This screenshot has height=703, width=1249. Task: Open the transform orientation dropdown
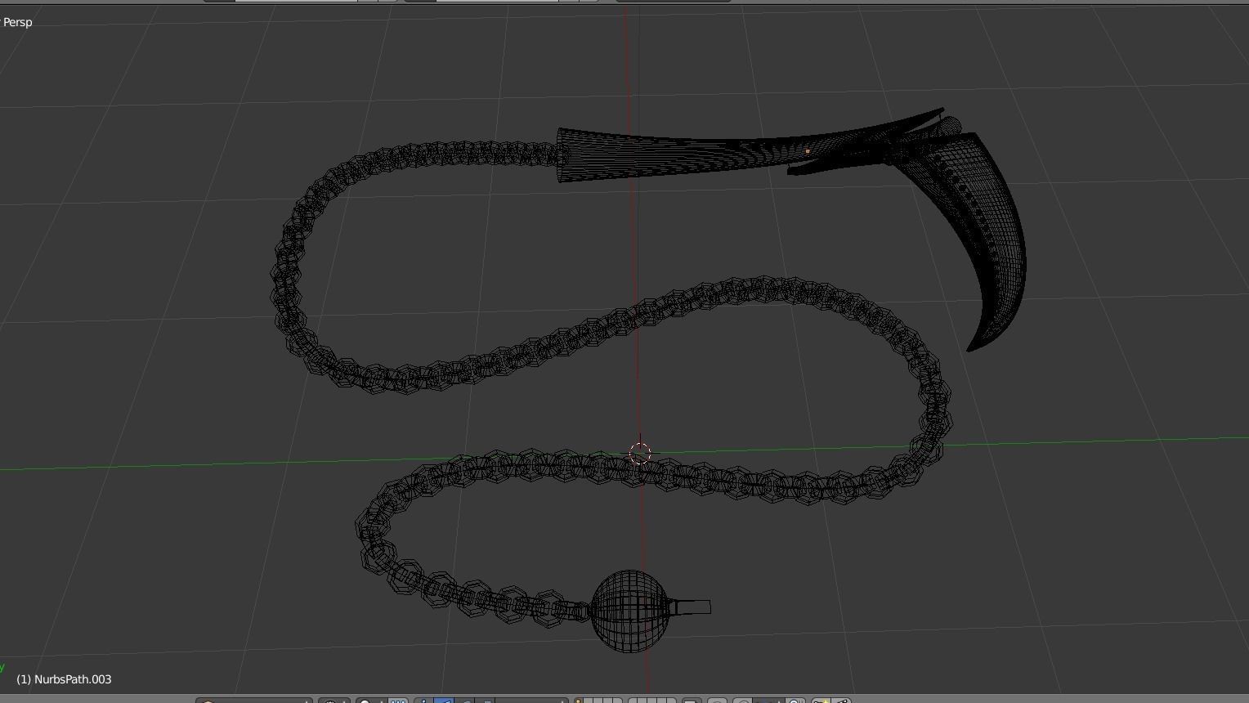(530, 700)
